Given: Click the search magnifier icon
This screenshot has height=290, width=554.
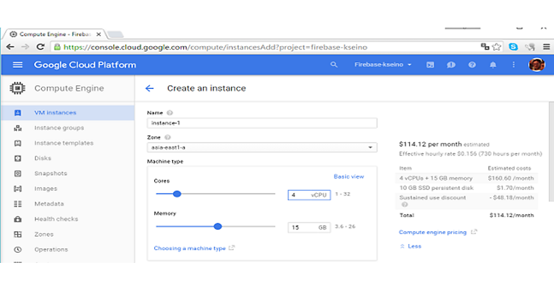Looking at the screenshot, I should click(x=334, y=65).
